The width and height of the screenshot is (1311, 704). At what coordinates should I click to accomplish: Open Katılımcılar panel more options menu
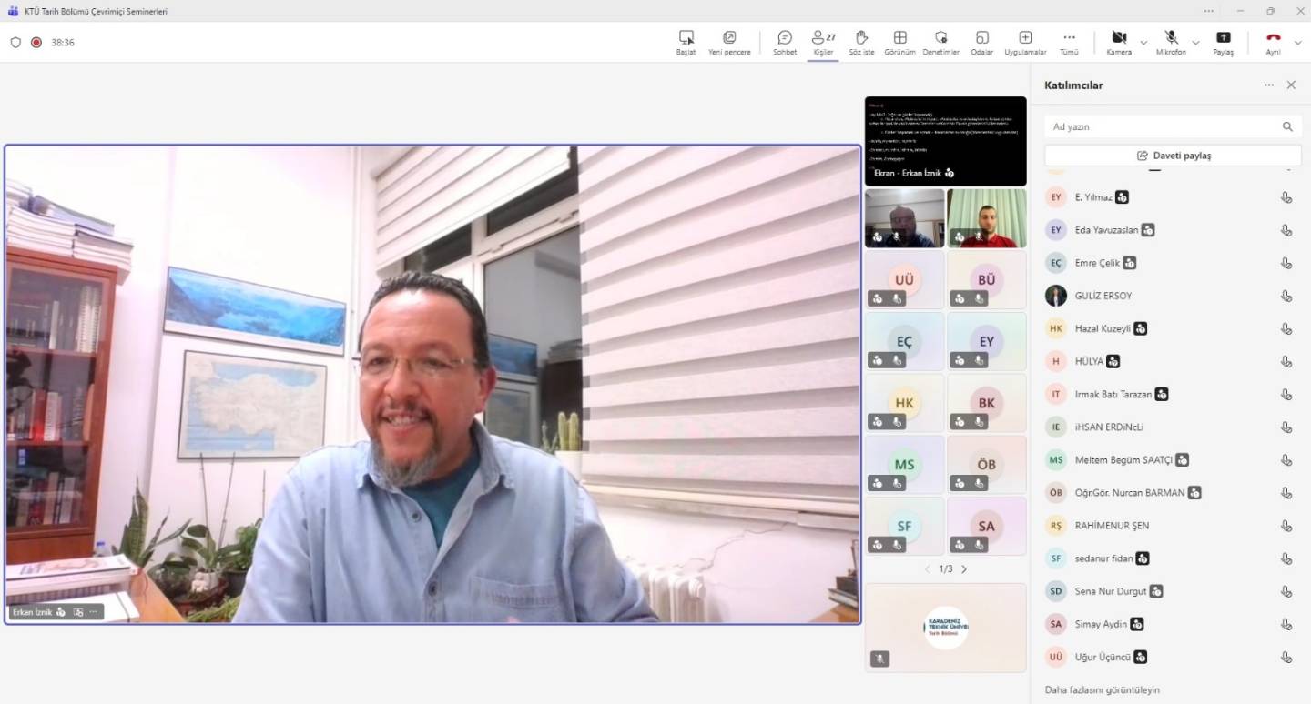pyautogui.click(x=1268, y=85)
